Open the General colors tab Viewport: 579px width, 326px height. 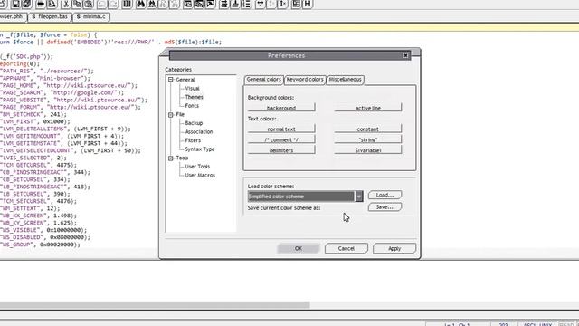[x=263, y=80]
